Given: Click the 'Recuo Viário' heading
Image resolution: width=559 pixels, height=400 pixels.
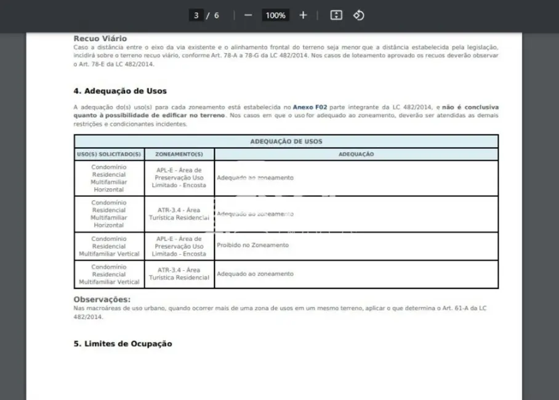Looking at the screenshot, I should pos(100,38).
